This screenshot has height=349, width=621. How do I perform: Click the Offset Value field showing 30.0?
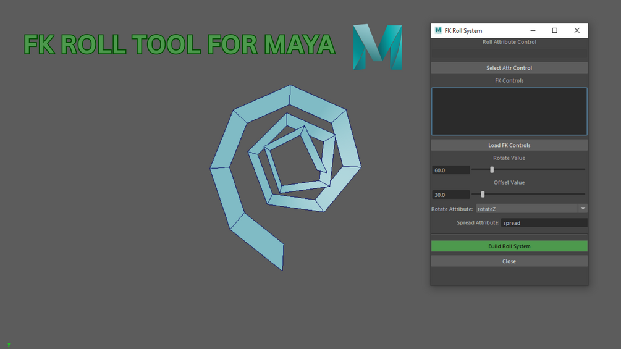coord(450,195)
